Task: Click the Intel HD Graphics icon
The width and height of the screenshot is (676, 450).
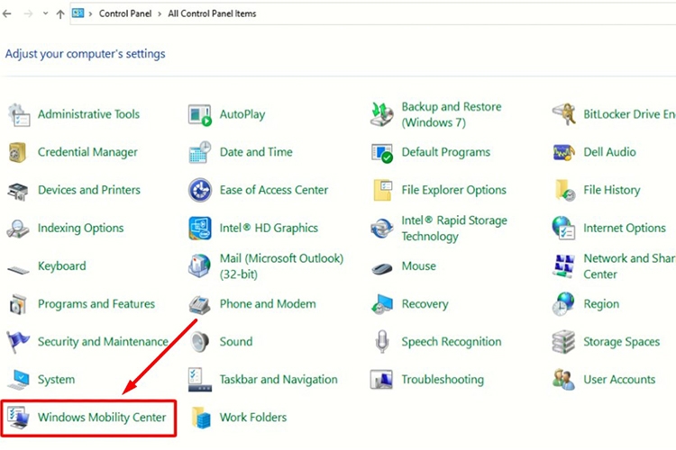Action: (200, 229)
